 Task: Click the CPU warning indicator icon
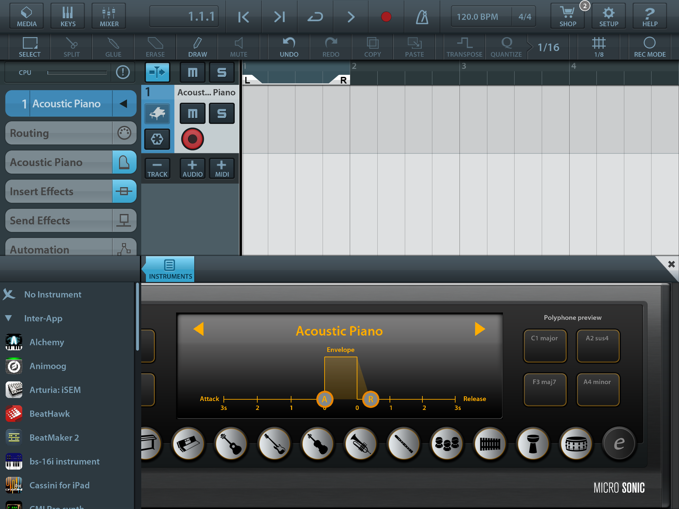click(x=123, y=72)
